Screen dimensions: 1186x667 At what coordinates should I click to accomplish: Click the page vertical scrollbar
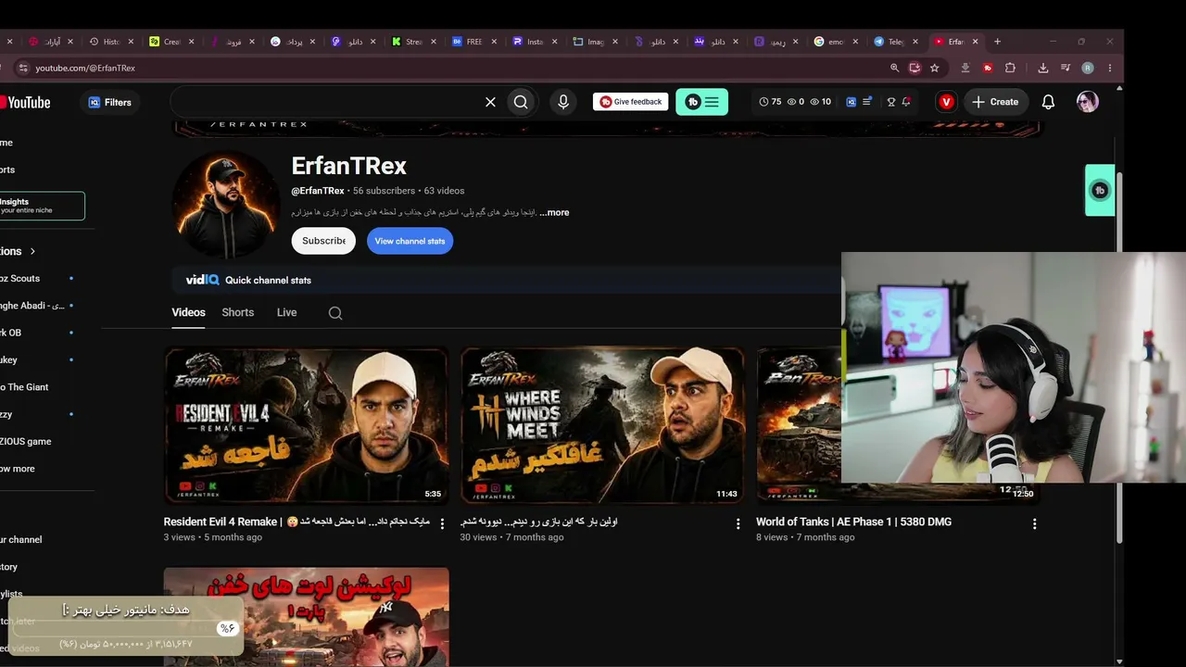point(1119,357)
